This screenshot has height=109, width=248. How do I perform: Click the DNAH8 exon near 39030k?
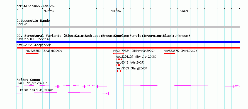[98, 86]
